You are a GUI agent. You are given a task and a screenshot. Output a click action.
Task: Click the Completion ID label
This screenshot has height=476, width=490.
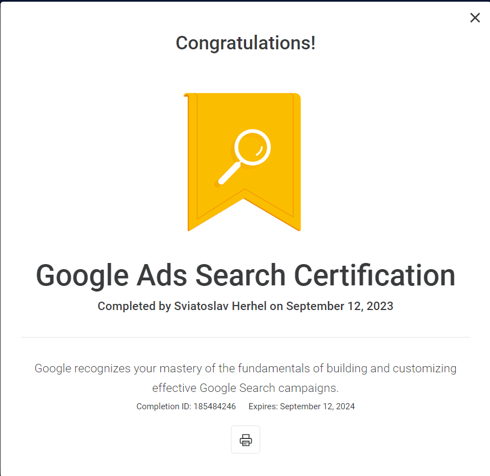tap(163, 406)
